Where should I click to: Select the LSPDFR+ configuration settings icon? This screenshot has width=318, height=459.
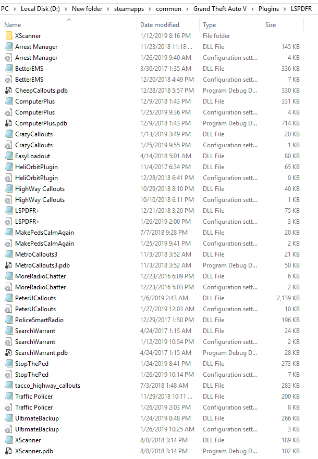[9, 222]
